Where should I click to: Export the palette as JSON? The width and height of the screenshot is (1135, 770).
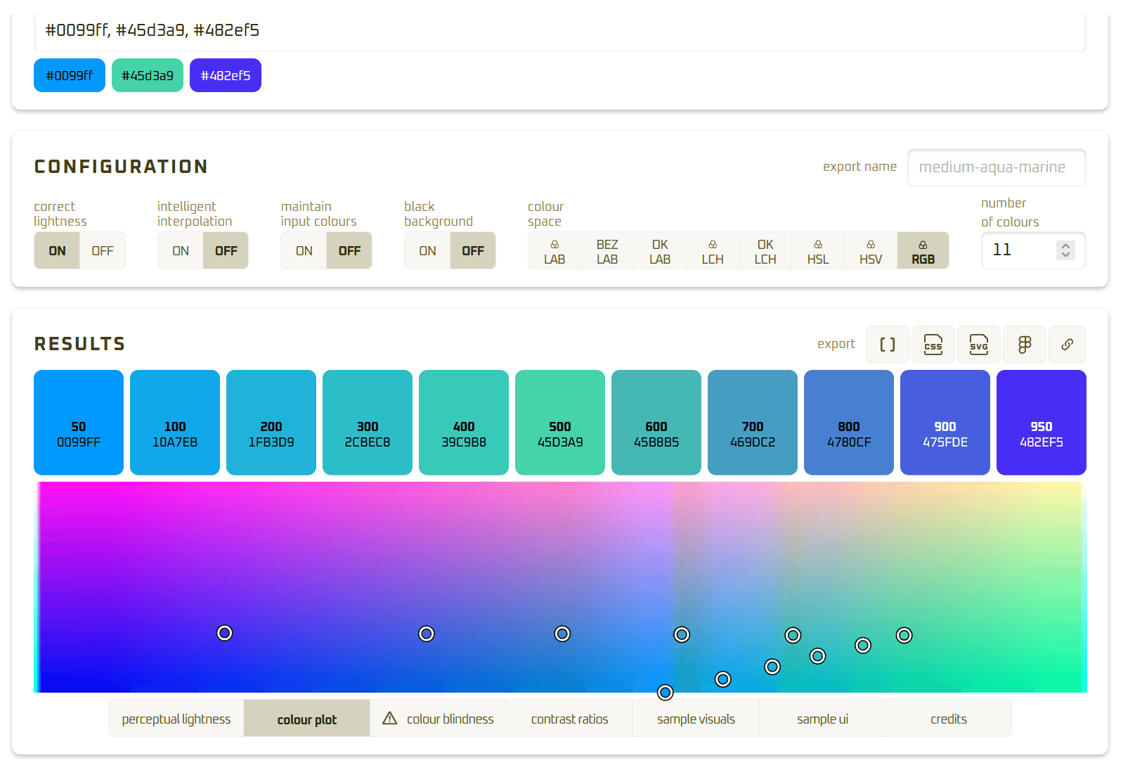tap(887, 345)
